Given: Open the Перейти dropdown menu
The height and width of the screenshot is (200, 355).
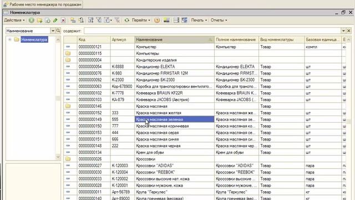Looking at the screenshot, I should (x=141, y=20).
